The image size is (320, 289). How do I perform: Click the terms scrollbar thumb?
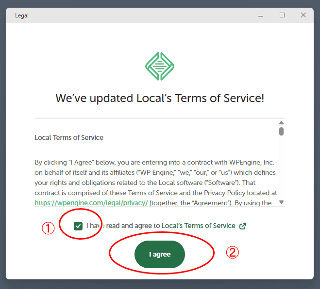coord(281,131)
